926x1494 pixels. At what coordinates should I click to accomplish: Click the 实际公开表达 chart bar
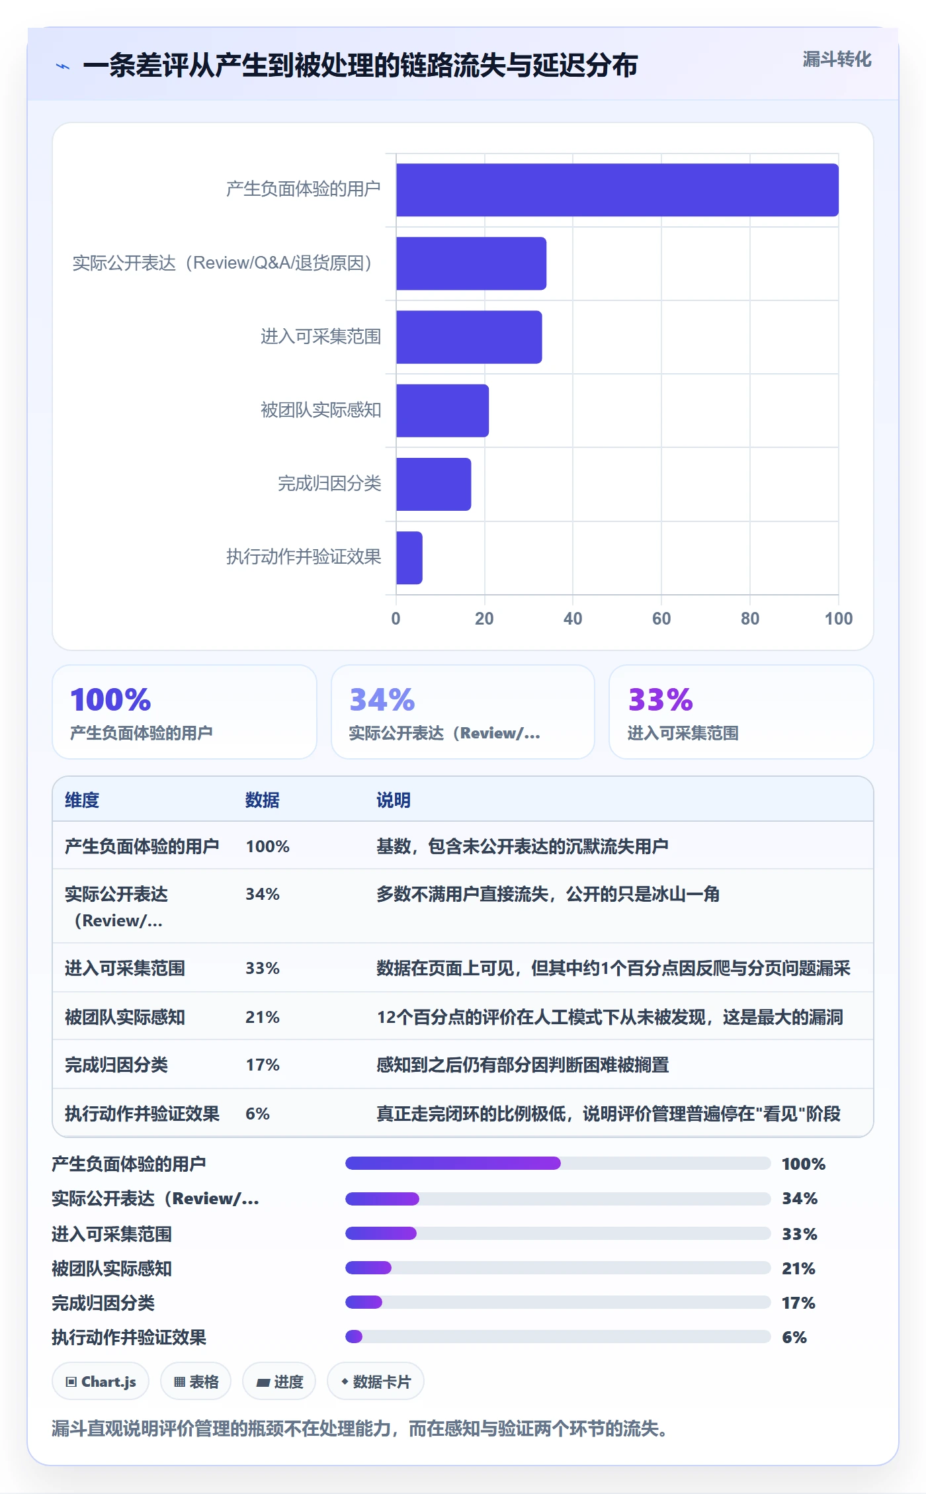point(471,263)
